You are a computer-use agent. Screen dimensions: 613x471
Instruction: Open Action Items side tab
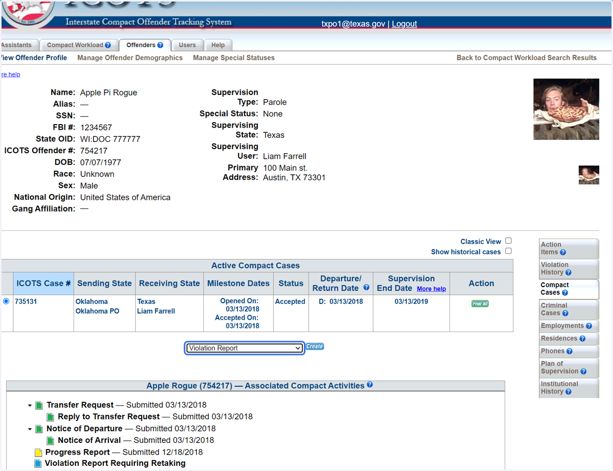(569, 248)
